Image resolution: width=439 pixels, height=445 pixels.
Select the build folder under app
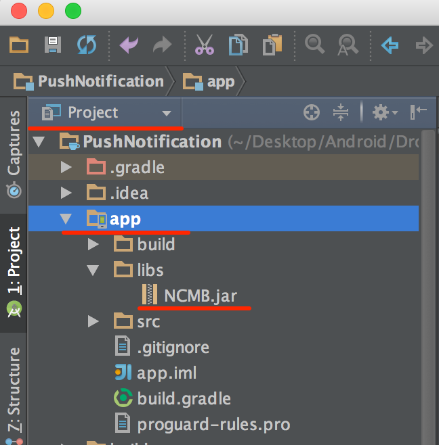(x=224, y=244)
